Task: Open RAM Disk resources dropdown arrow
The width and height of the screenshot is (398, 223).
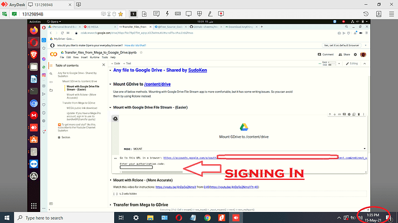Action: 339,64
